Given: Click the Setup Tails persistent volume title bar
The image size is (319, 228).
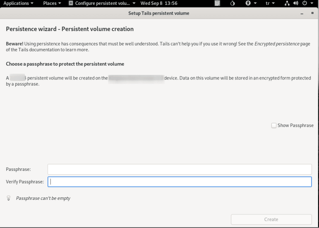Looking at the screenshot, I should click(x=159, y=13).
